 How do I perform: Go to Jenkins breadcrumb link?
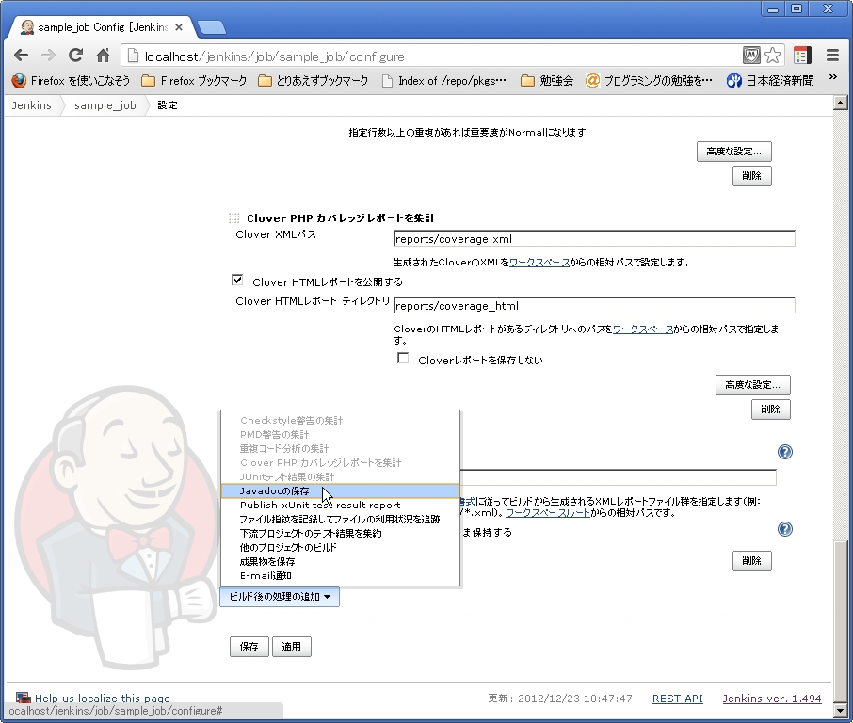click(32, 105)
